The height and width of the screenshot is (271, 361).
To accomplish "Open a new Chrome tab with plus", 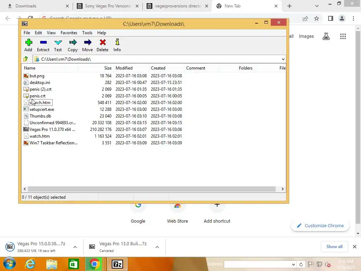I will (x=289, y=6).
